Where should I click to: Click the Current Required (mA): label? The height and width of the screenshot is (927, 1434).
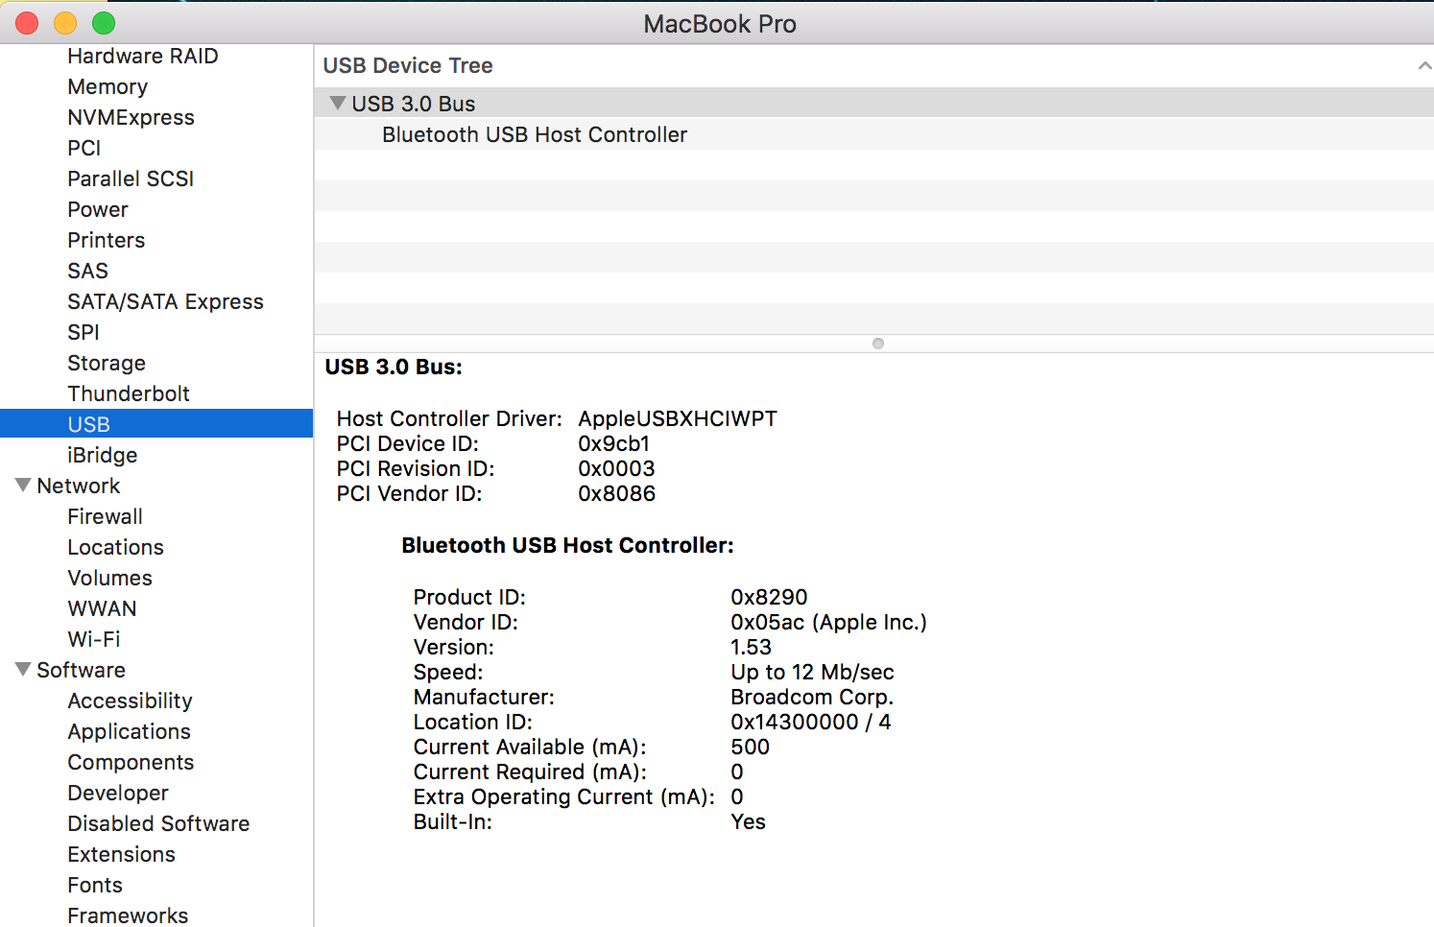pyautogui.click(x=530, y=772)
